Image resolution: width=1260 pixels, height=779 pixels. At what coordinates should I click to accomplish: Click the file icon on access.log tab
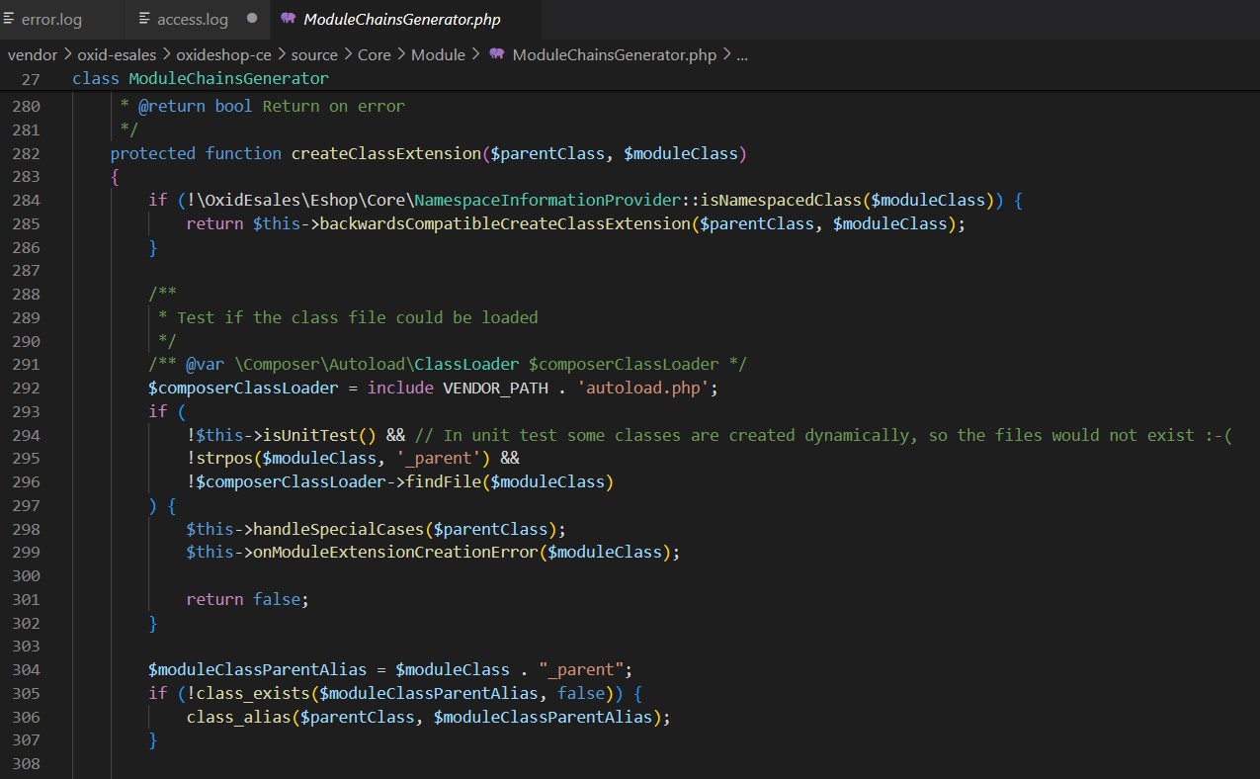click(x=144, y=19)
